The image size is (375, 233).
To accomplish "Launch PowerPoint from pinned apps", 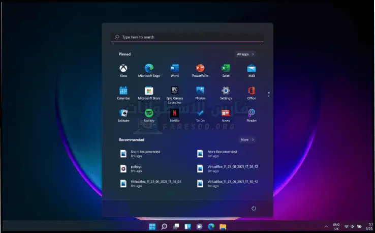I will click(x=200, y=69).
